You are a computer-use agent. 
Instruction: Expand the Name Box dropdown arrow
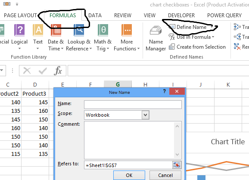pyautogui.click(x=2, y=70)
